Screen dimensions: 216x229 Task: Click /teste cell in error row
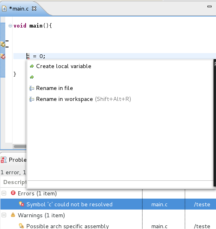click(x=202, y=204)
